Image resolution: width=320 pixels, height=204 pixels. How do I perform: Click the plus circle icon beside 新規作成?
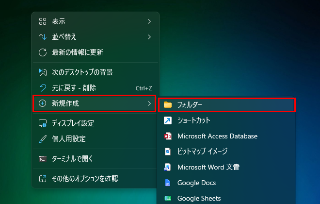click(43, 103)
